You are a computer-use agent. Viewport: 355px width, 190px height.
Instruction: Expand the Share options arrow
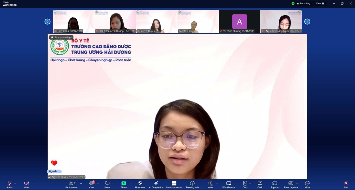coord(130,183)
